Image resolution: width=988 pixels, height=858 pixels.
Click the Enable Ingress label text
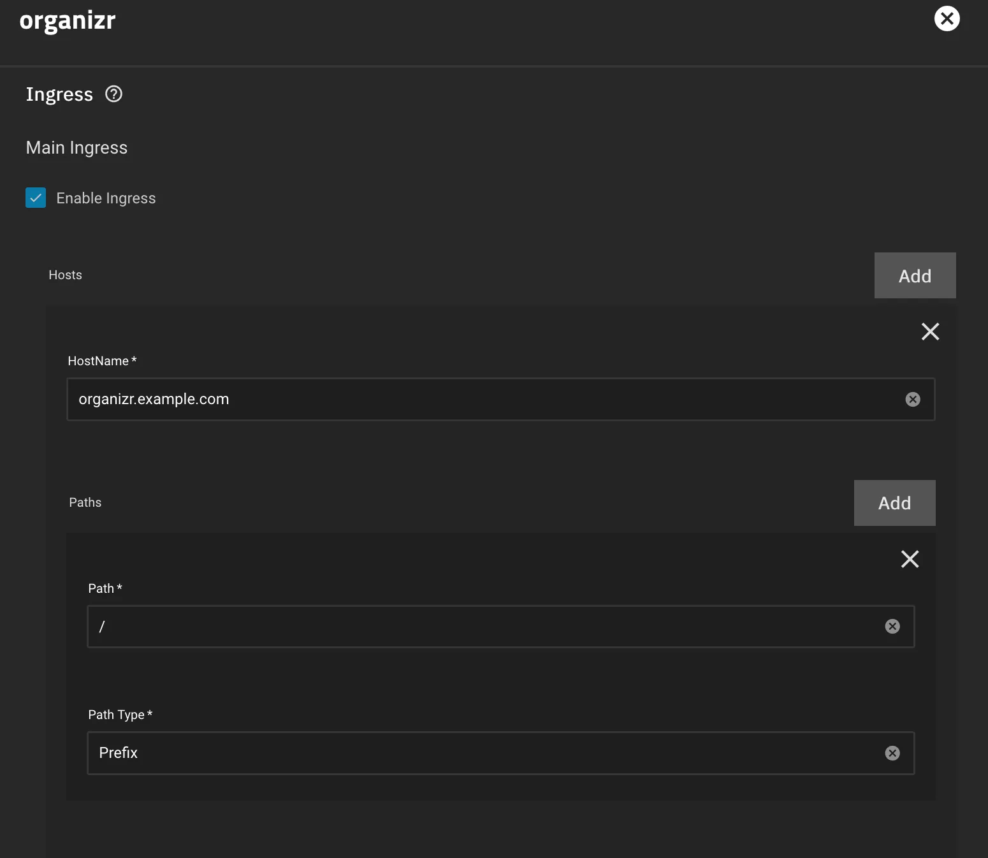pyautogui.click(x=106, y=198)
